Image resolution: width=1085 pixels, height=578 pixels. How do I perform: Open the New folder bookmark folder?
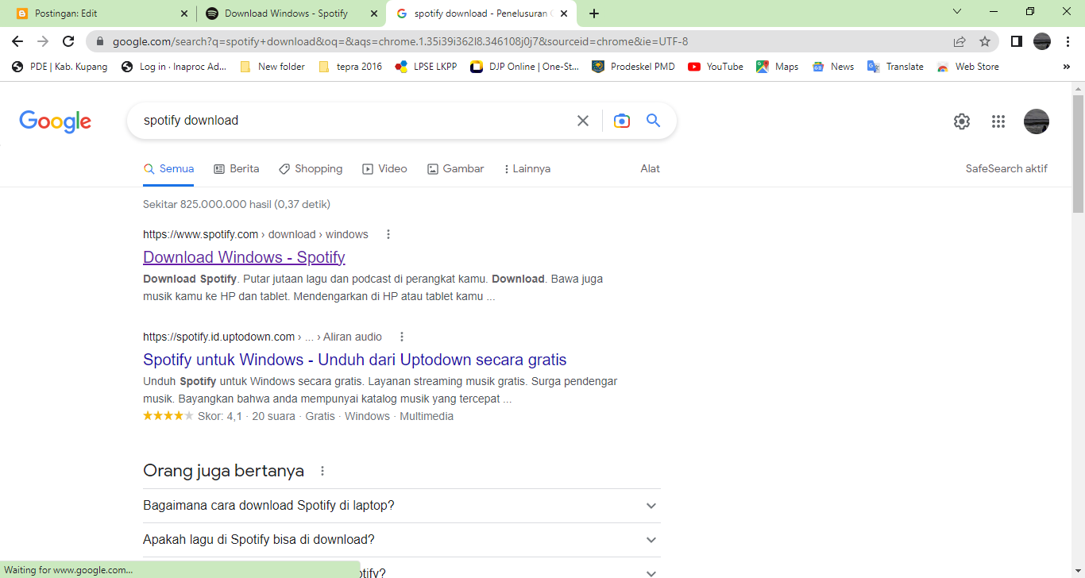[272, 67]
